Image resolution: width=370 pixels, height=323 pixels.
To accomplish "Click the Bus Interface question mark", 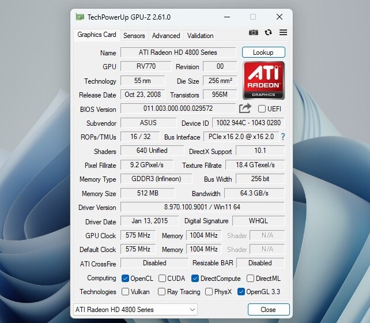I will coord(283,137).
